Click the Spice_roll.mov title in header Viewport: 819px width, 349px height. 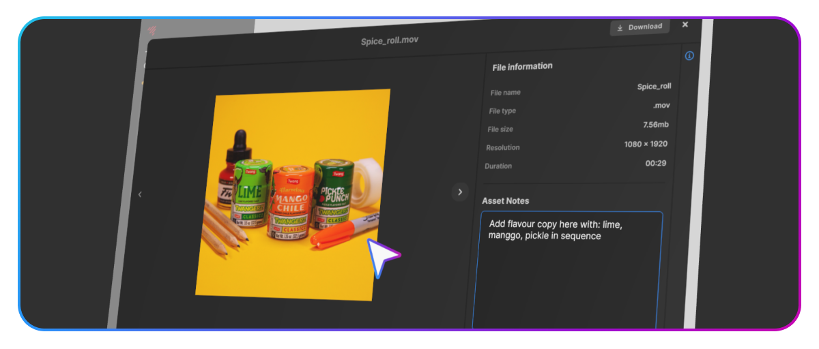[x=389, y=41]
